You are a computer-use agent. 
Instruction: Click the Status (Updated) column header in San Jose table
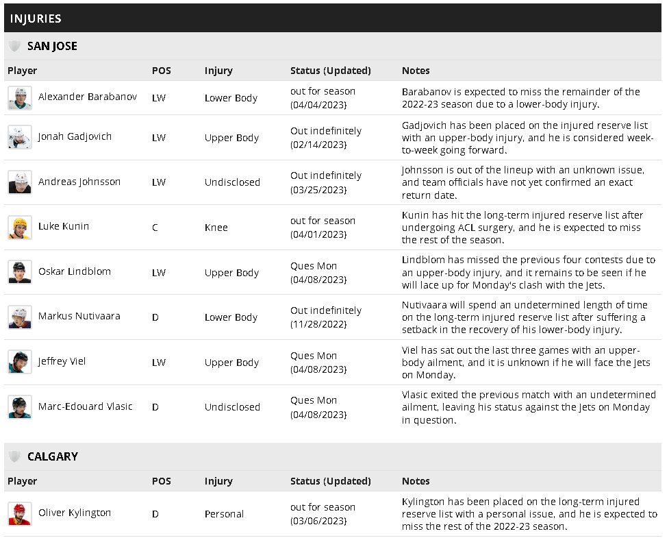(331, 71)
